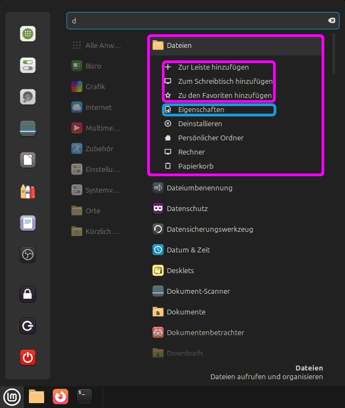
Task: Open the Datenschutz mask icon
Action: (x=158, y=208)
